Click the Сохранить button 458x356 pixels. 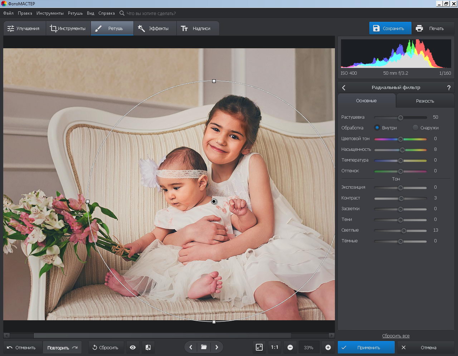point(390,28)
